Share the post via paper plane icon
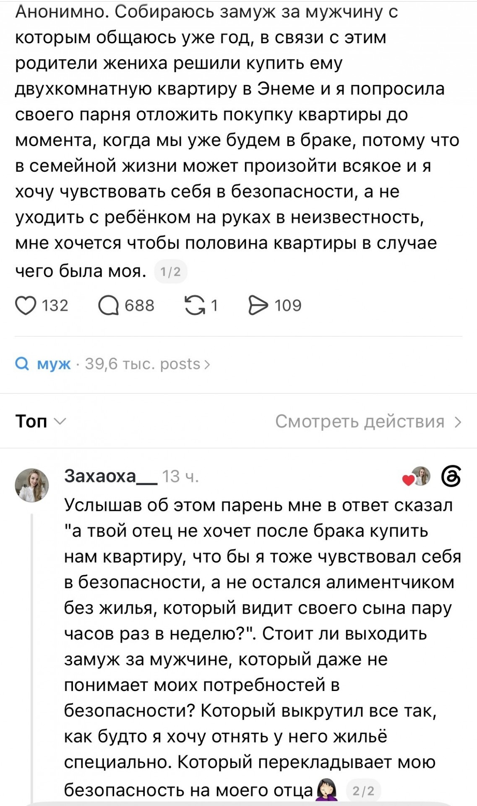The width and height of the screenshot is (477, 806). [x=258, y=305]
